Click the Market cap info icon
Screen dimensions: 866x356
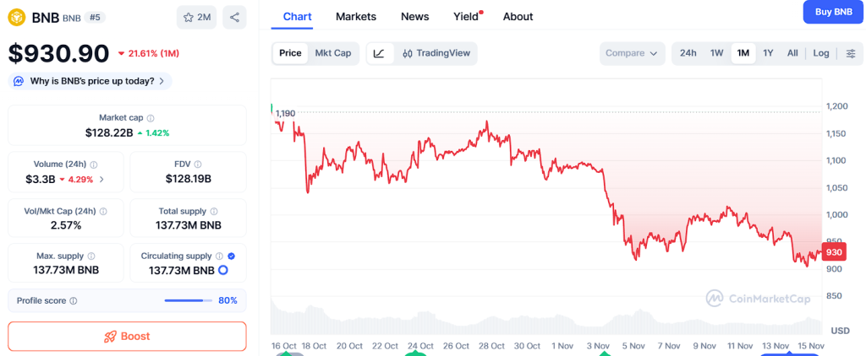151,119
